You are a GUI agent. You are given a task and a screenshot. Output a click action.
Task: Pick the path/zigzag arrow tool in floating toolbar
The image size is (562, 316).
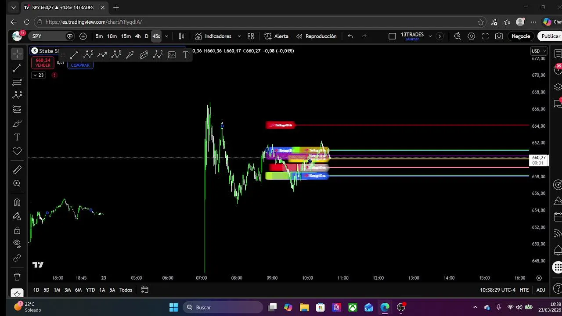(x=102, y=55)
